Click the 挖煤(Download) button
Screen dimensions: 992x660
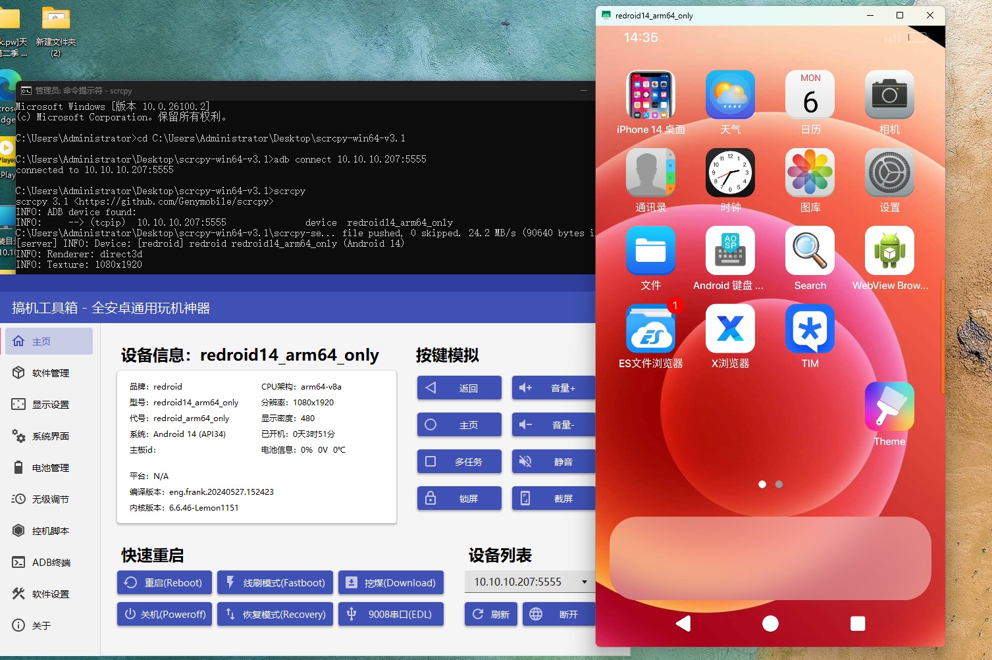[391, 583]
